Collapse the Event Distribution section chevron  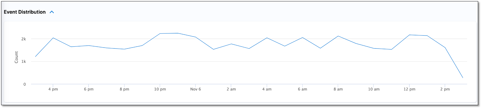point(52,12)
